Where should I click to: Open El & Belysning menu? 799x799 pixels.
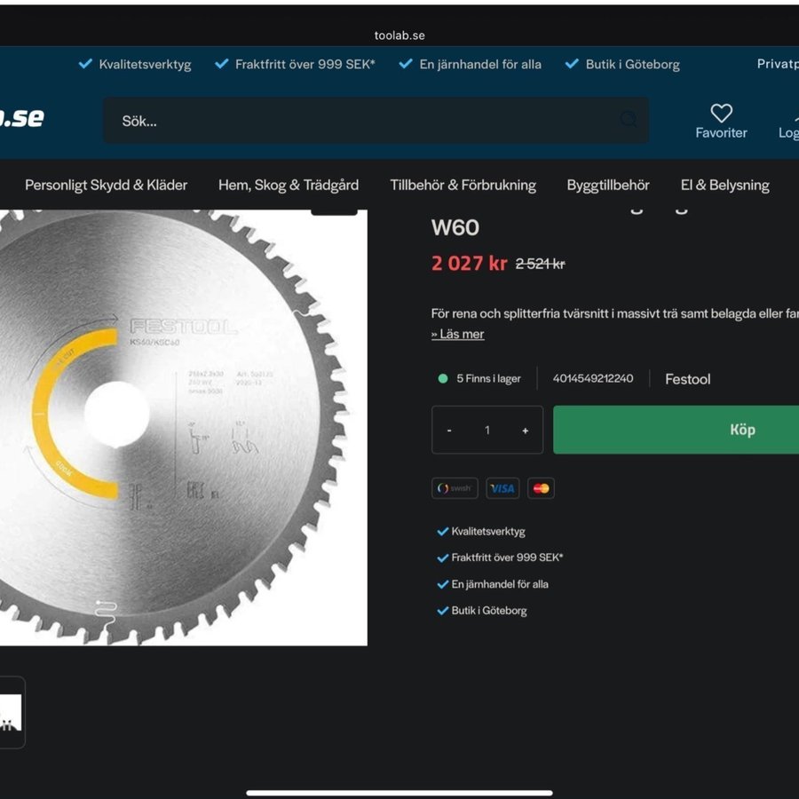[724, 185]
